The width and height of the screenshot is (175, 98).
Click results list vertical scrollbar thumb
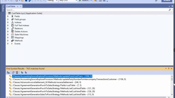pos(172,79)
